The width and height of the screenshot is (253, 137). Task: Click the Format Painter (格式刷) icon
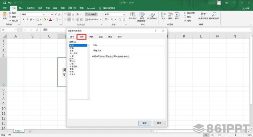tap(10, 21)
